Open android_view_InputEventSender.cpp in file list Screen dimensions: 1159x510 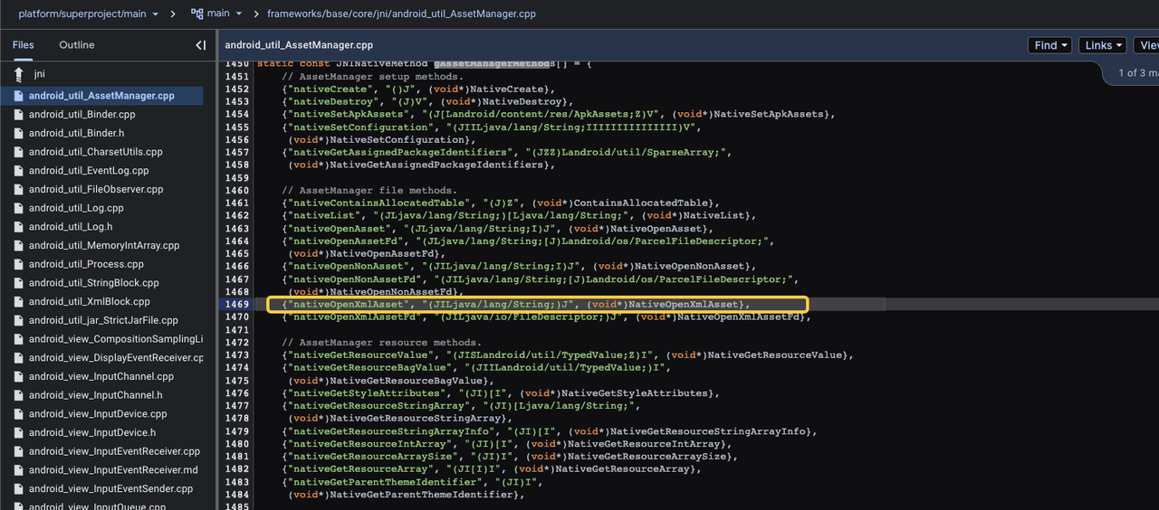coord(111,489)
